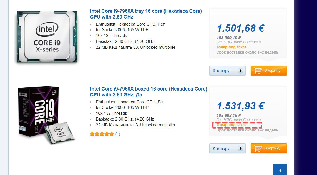Click К товару for the boxed CPU
Screen dimensions: 317x175
coord(227,148)
